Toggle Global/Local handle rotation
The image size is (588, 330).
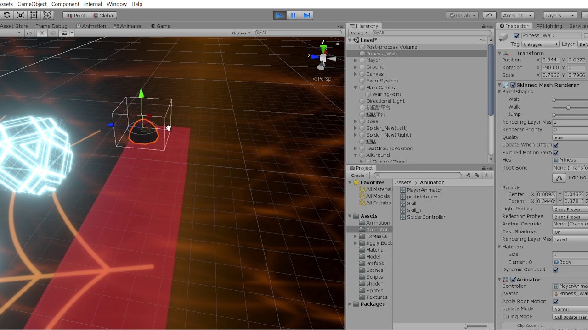point(102,16)
